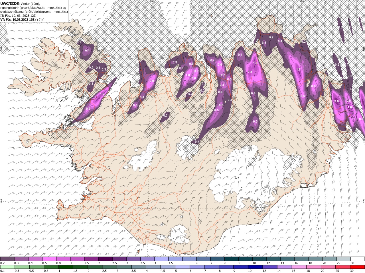365x273 pixels.
Task: Click the 0.9 snowfall value on the map
Action: coord(152,81)
